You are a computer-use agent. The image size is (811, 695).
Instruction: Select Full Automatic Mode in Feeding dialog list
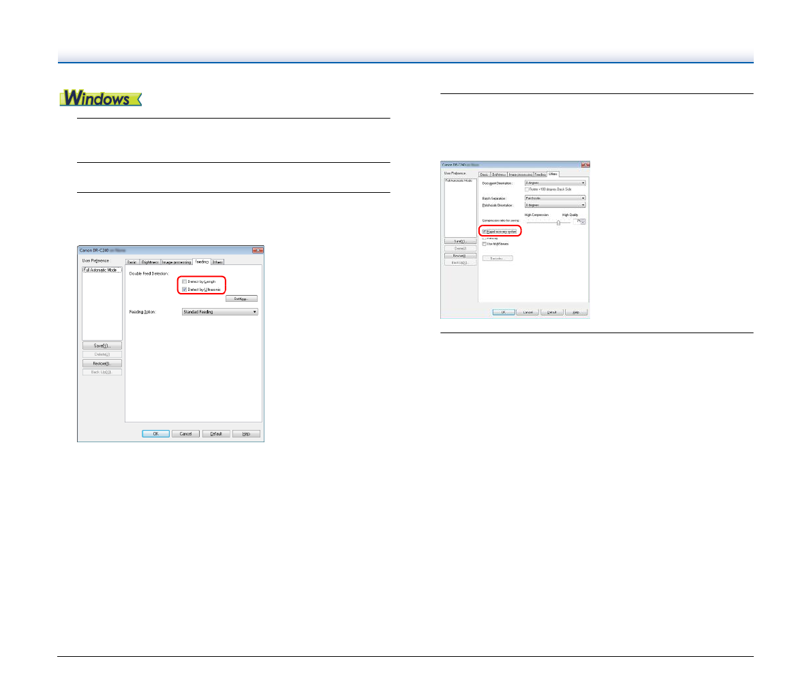point(102,271)
